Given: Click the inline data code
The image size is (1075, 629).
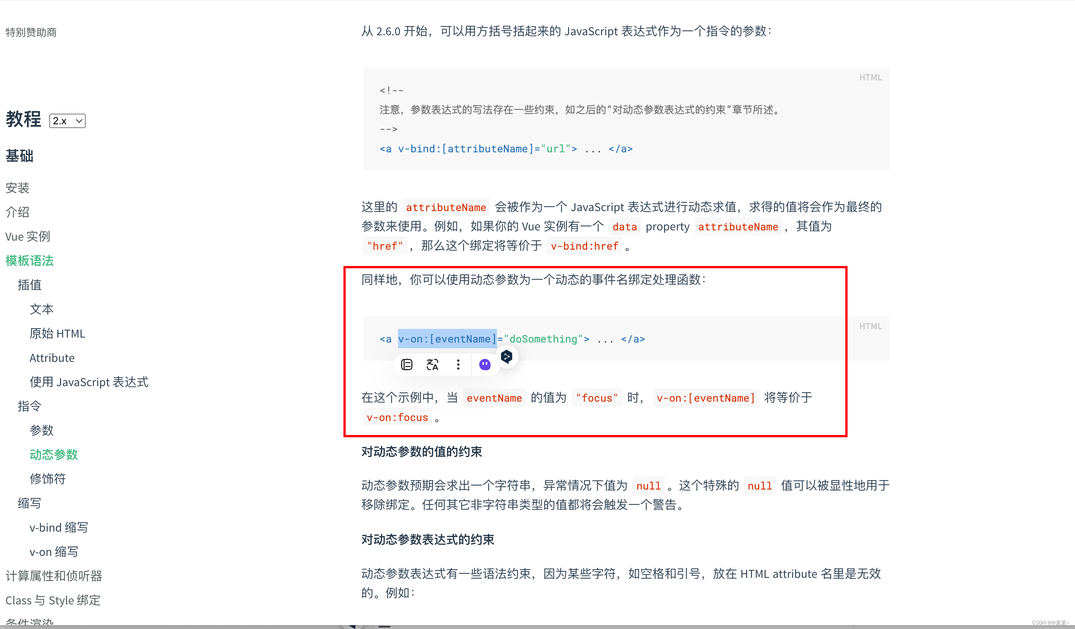Looking at the screenshot, I should (625, 227).
